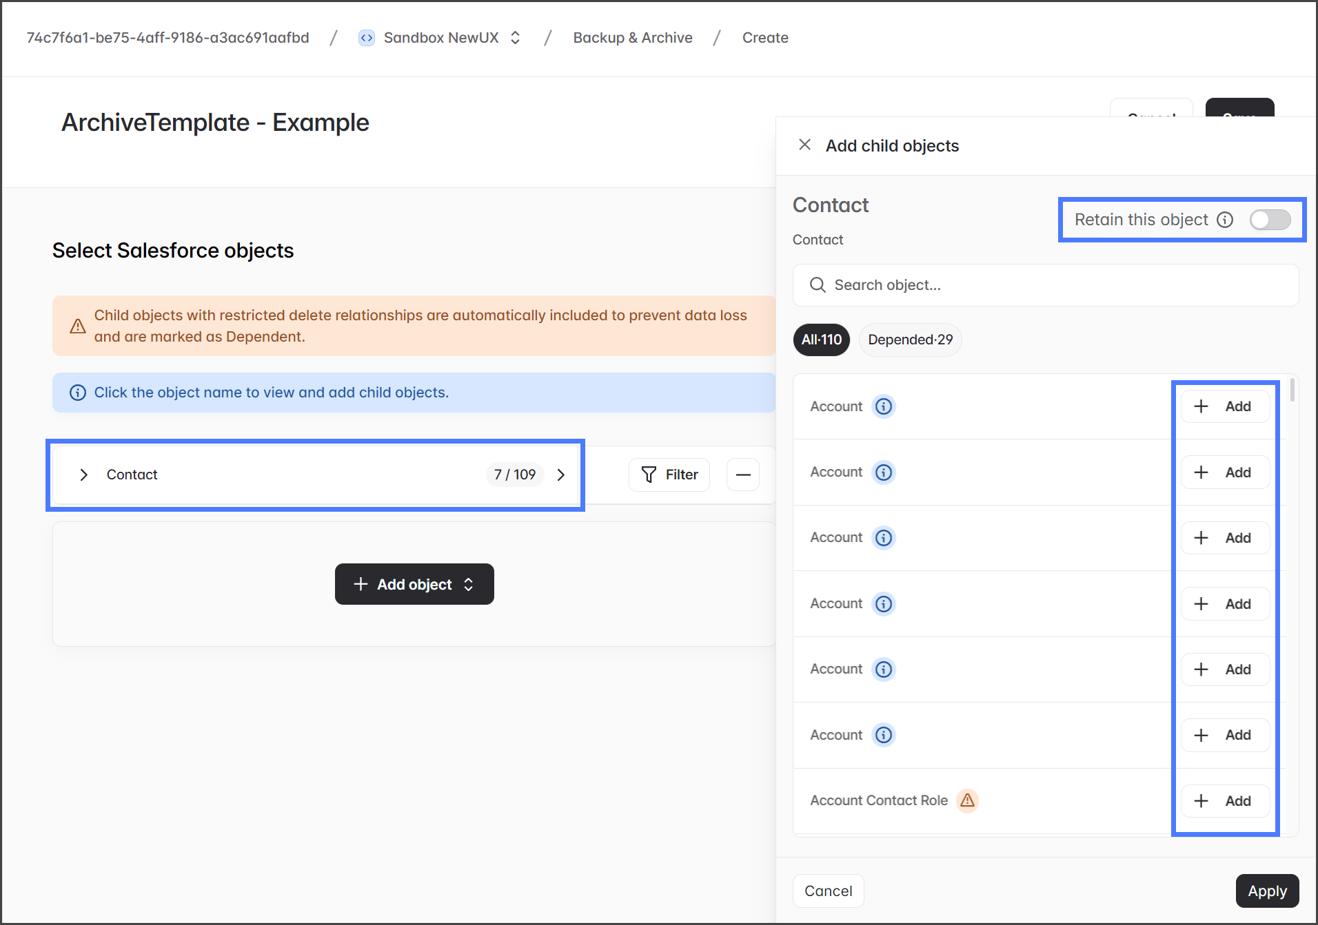Viewport: 1318px width, 925px height.
Task: Switch to the Depended·29 tab
Action: [x=910, y=340]
